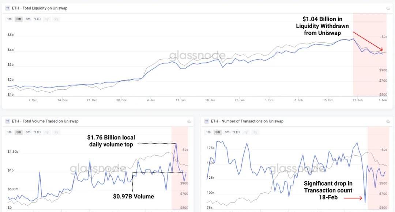Click T1 badge beside Total Volume Traded title

point(8,121)
